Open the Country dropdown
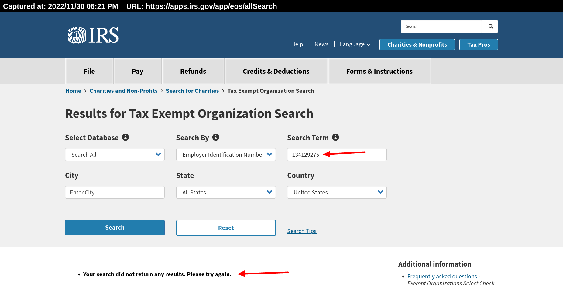Image resolution: width=563 pixels, height=286 pixels. point(337,192)
